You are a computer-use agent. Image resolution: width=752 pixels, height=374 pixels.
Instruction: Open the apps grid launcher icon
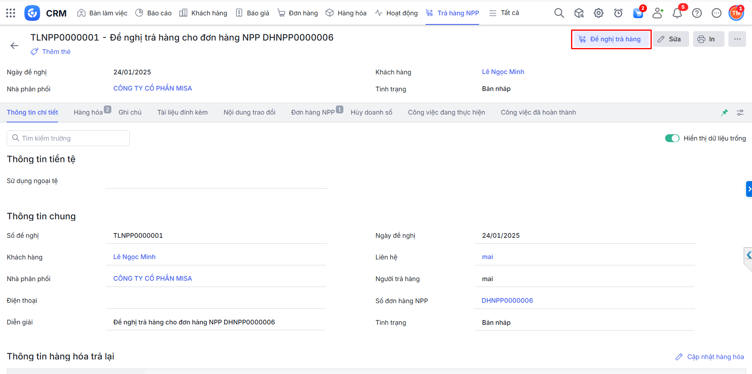point(11,13)
